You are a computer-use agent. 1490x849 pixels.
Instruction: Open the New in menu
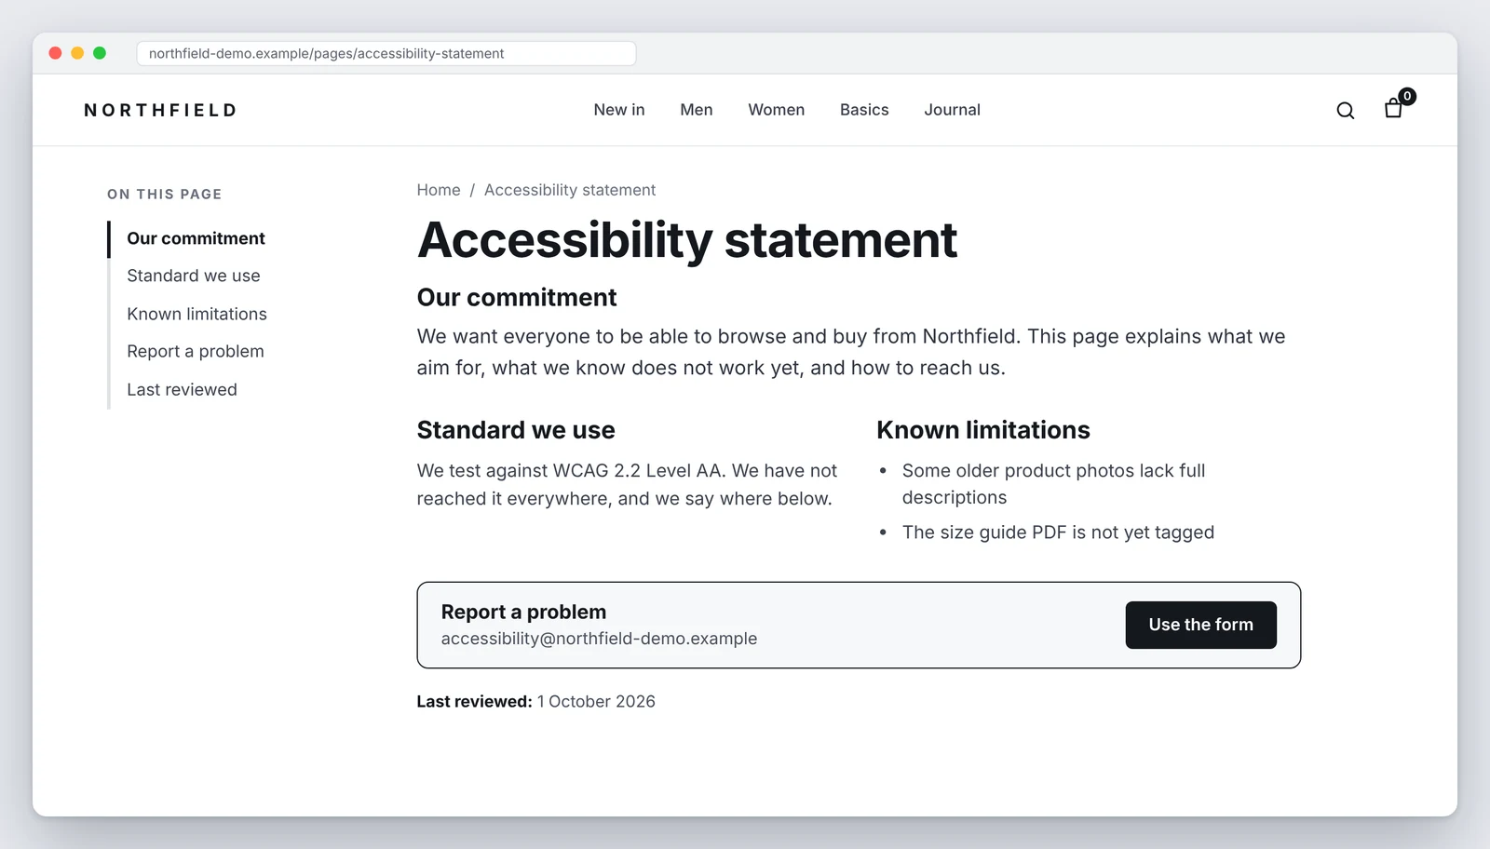pyautogui.click(x=619, y=110)
